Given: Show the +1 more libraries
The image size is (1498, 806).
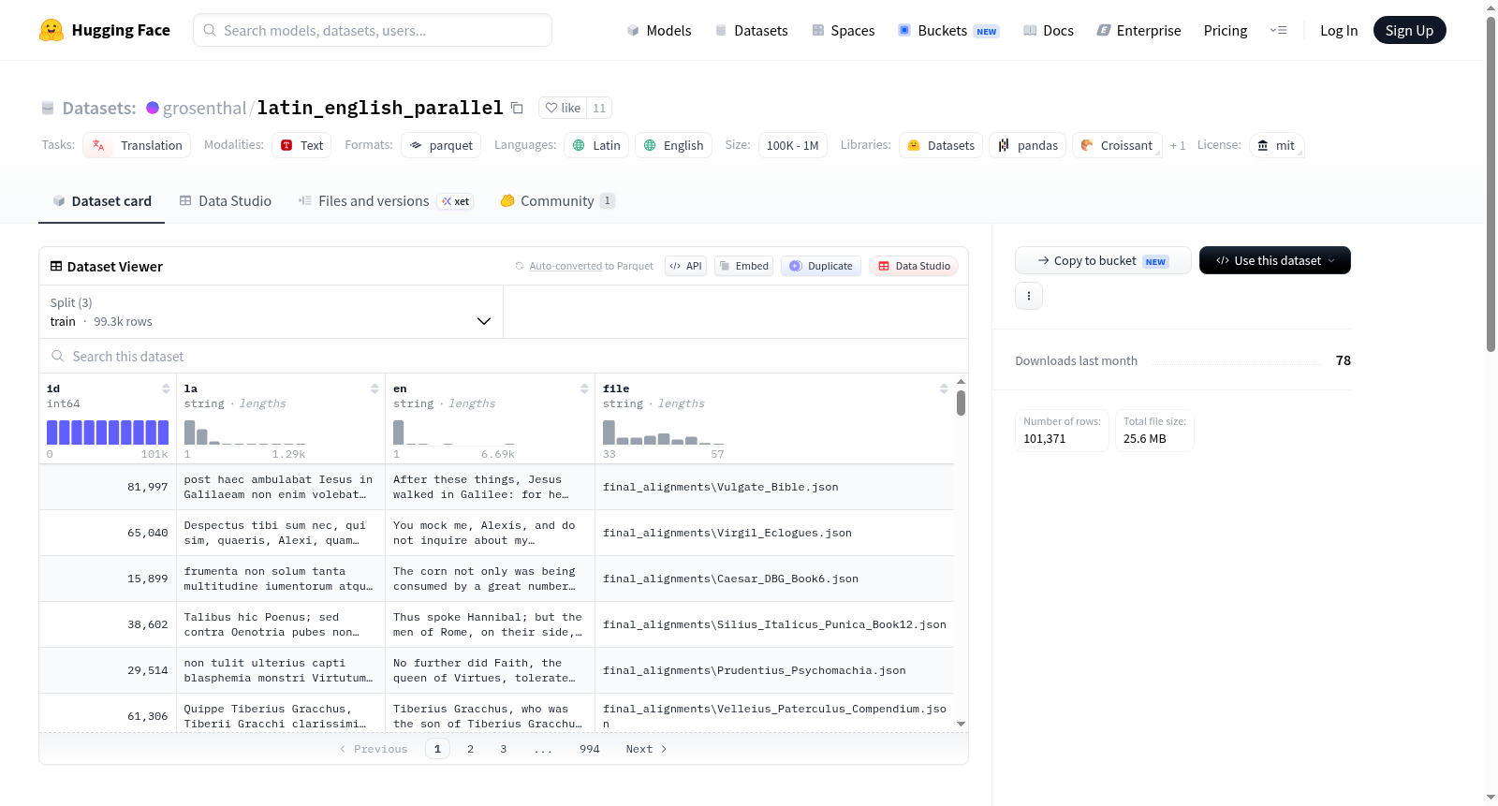Looking at the screenshot, I should coord(1178,145).
